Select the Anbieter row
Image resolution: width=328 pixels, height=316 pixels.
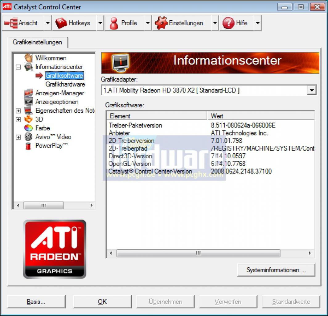tap(210, 133)
